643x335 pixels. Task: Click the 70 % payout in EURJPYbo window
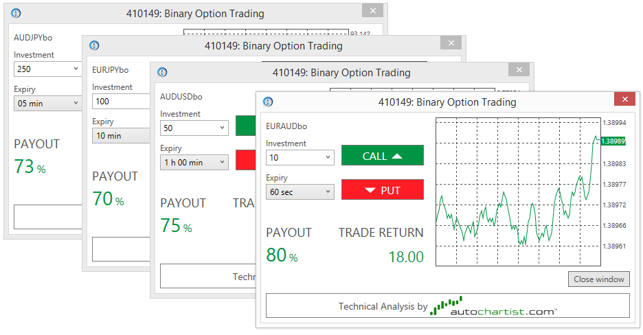[x=108, y=199]
